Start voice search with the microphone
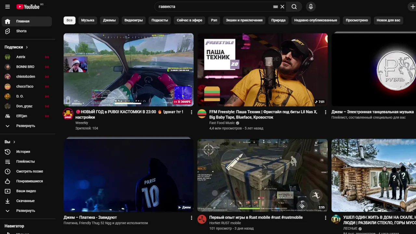The height and width of the screenshot is (234, 416). 311,6
